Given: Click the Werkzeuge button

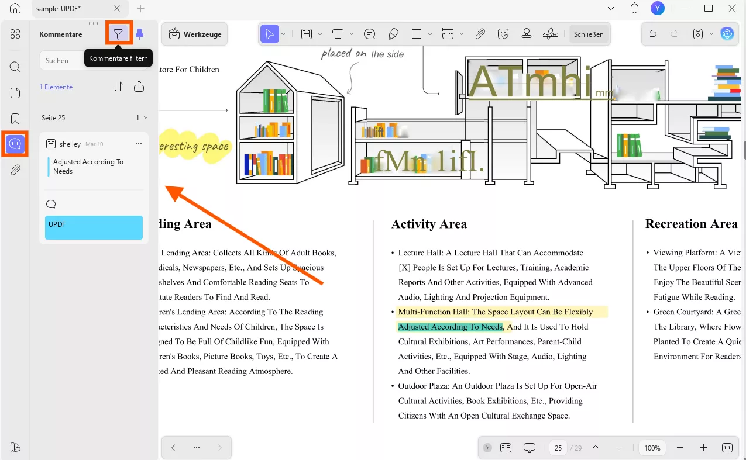Looking at the screenshot, I should pyautogui.click(x=195, y=34).
